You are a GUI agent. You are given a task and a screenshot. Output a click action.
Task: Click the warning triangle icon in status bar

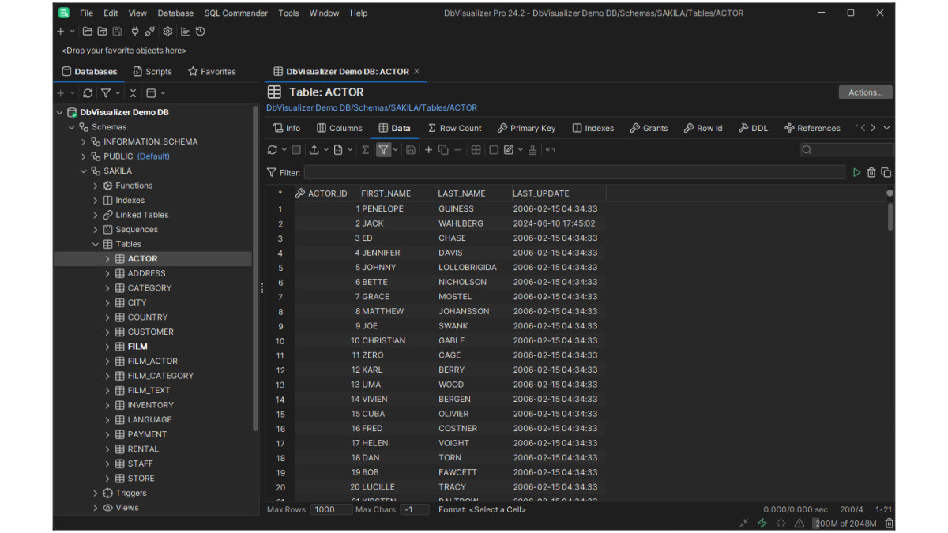point(799,523)
